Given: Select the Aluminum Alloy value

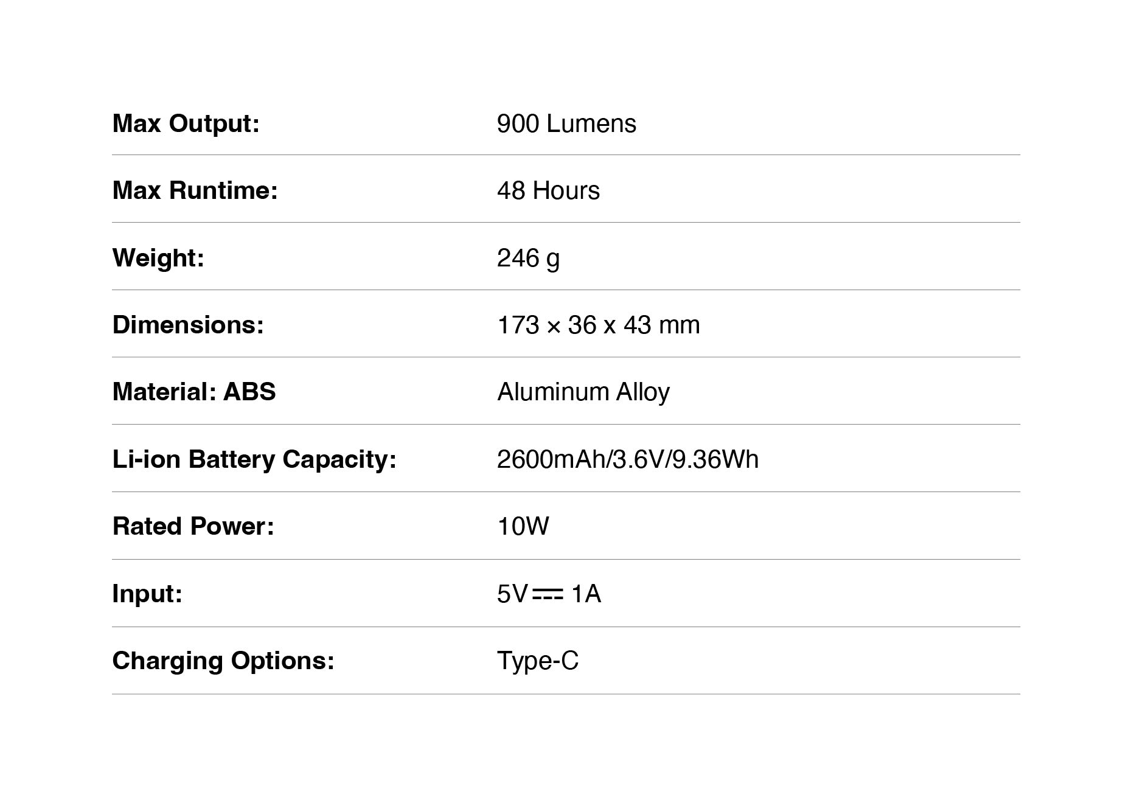Looking at the screenshot, I should 583,392.
